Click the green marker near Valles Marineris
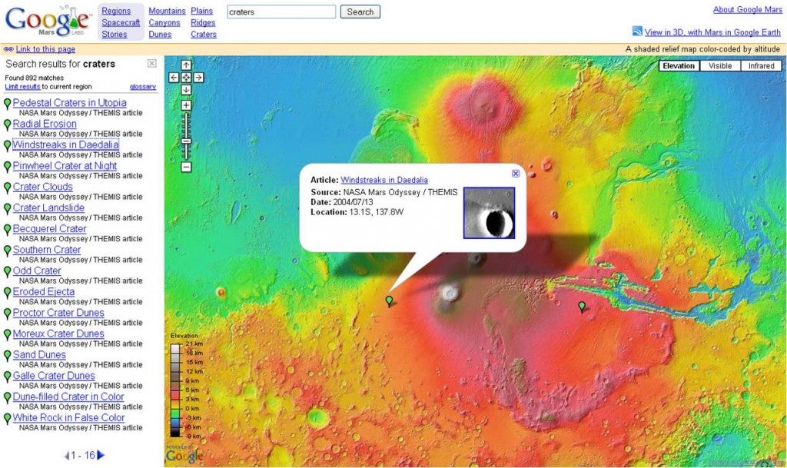 pyautogui.click(x=582, y=306)
